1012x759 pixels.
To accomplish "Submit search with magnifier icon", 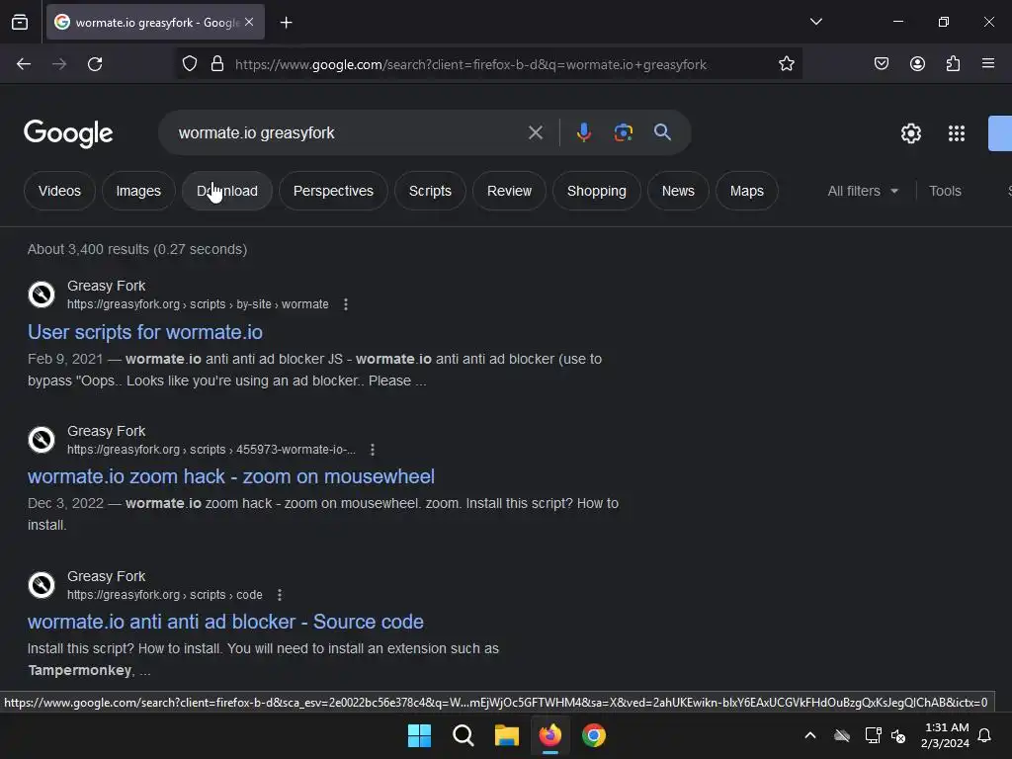I will 662,132.
